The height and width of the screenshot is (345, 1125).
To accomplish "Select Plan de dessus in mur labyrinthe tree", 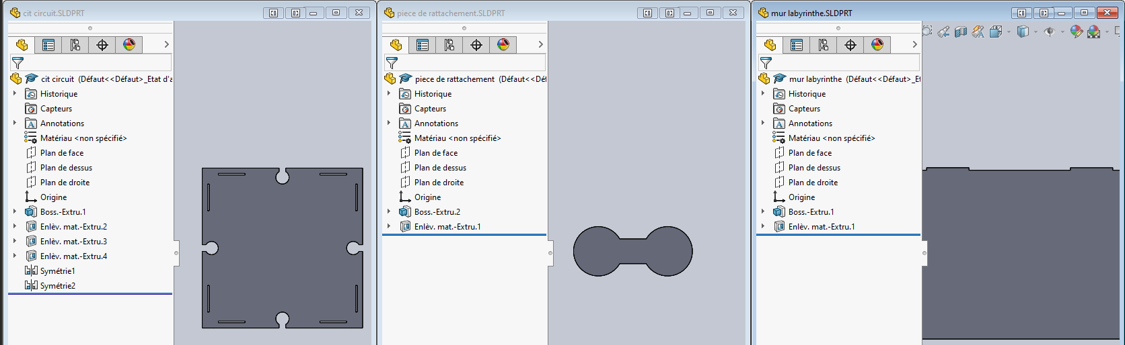I will 814,168.
